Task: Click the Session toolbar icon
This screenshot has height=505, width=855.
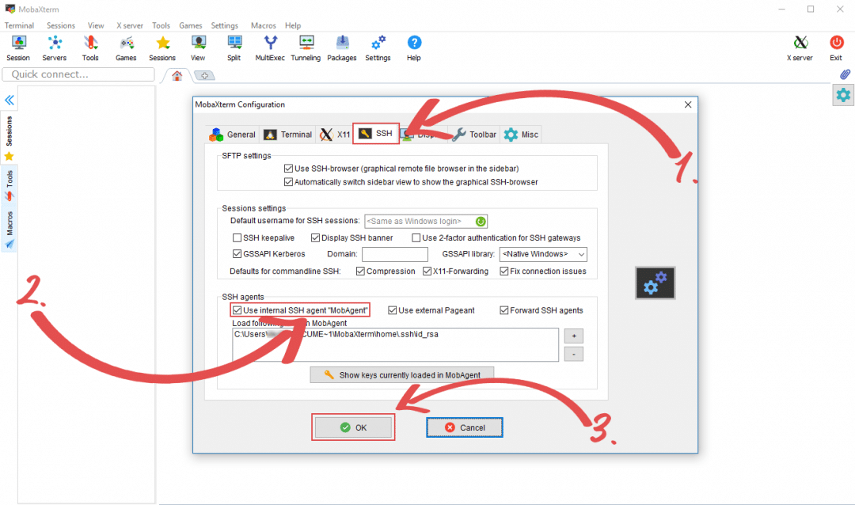Action: [x=17, y=47]
